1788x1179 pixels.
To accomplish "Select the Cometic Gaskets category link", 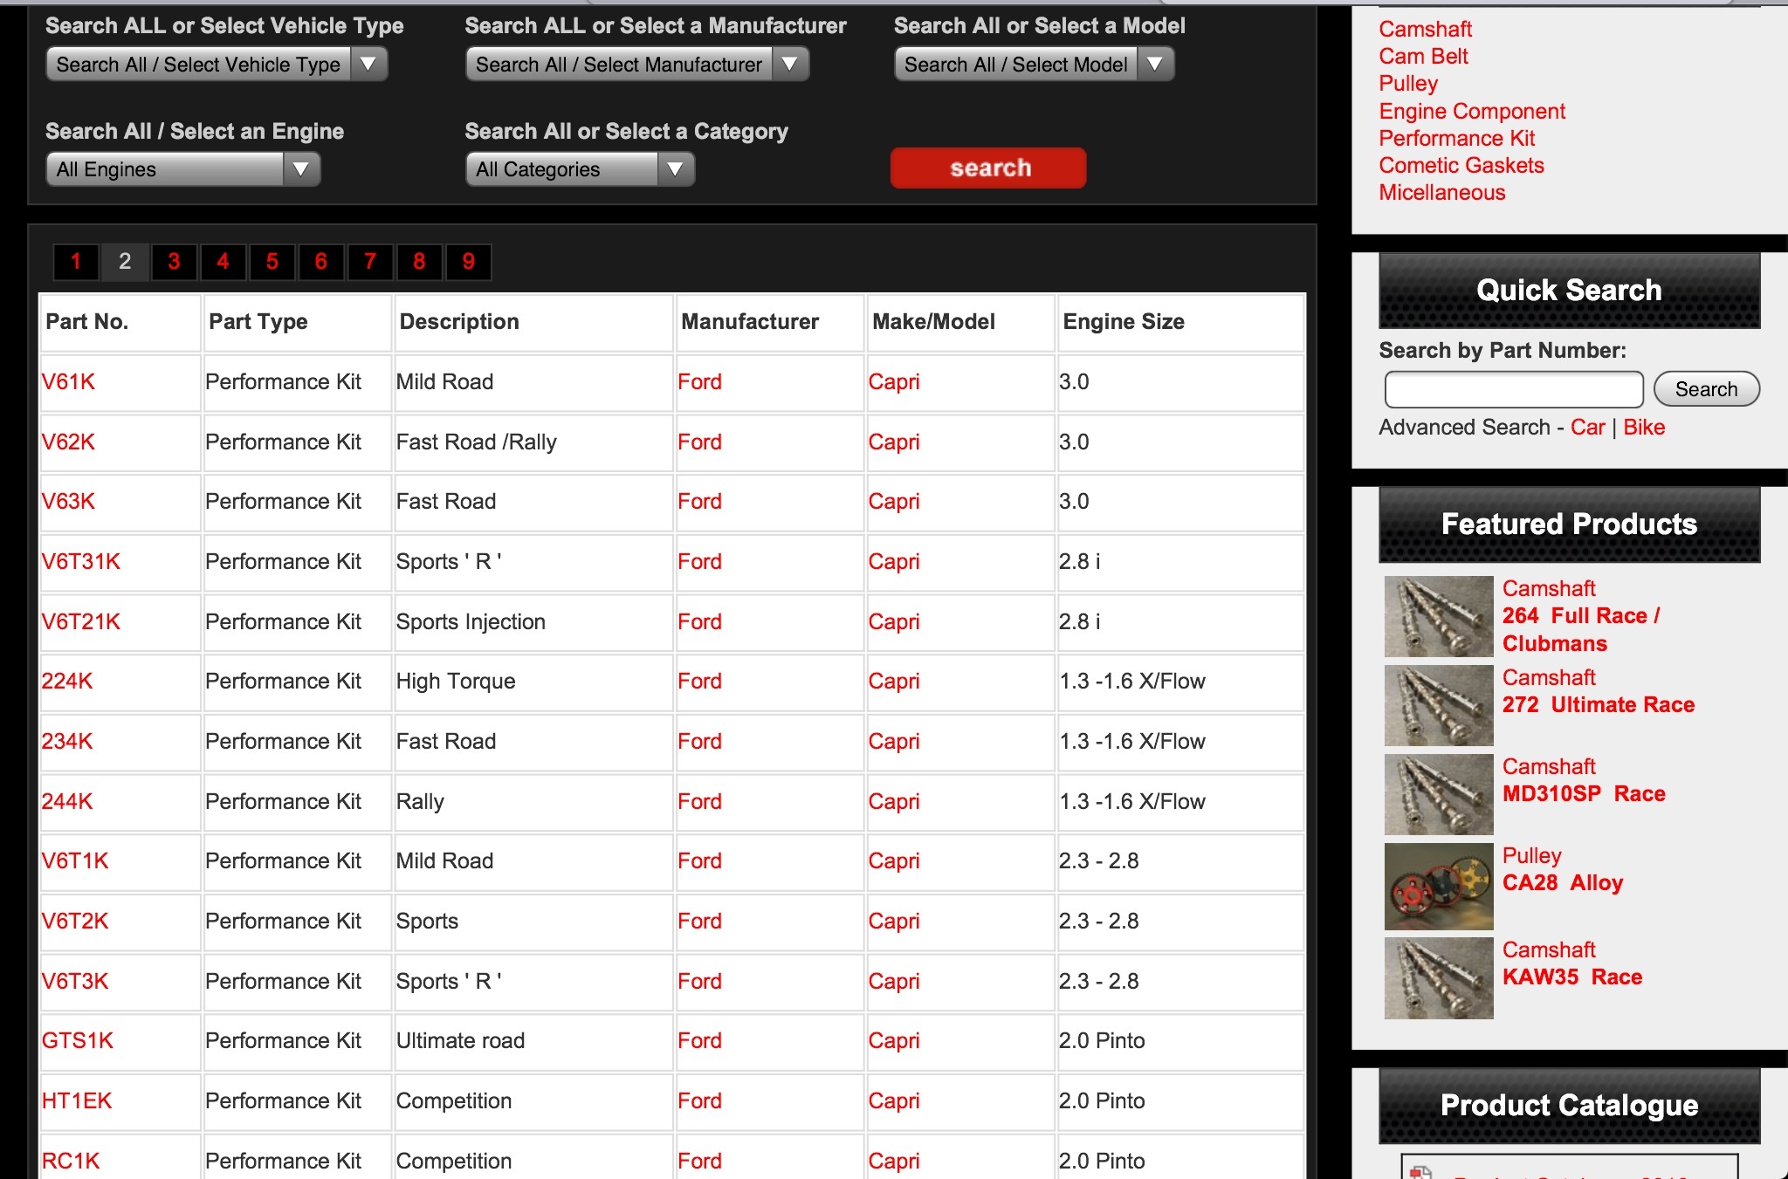I will click(x=1461, y=166).
